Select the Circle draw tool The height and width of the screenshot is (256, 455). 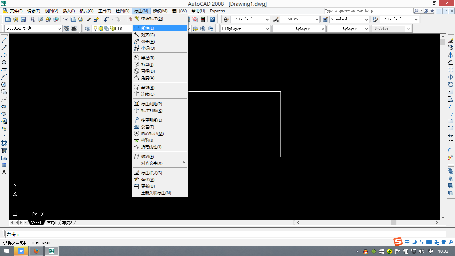coord(4,84)
